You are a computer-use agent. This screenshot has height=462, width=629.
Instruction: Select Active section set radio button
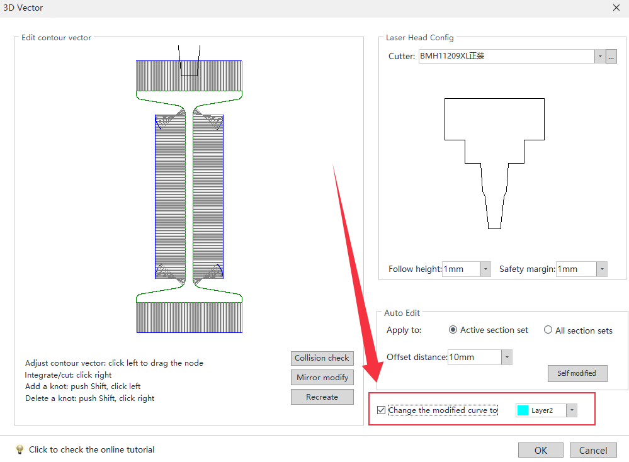(x=453, y=330)
